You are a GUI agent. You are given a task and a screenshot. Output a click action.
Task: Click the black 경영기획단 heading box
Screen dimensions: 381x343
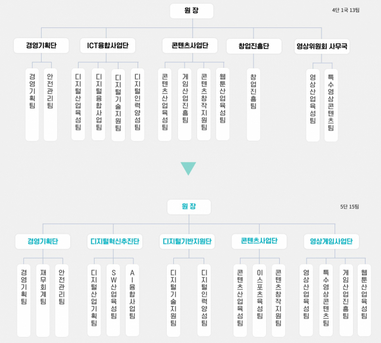point(41,46)
